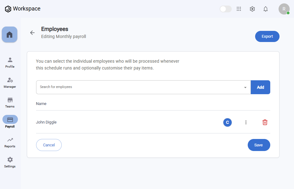The width and height of the screenshot is (294, 189).
Task: Focus the Search for employees field
Action: coord(139,87)
